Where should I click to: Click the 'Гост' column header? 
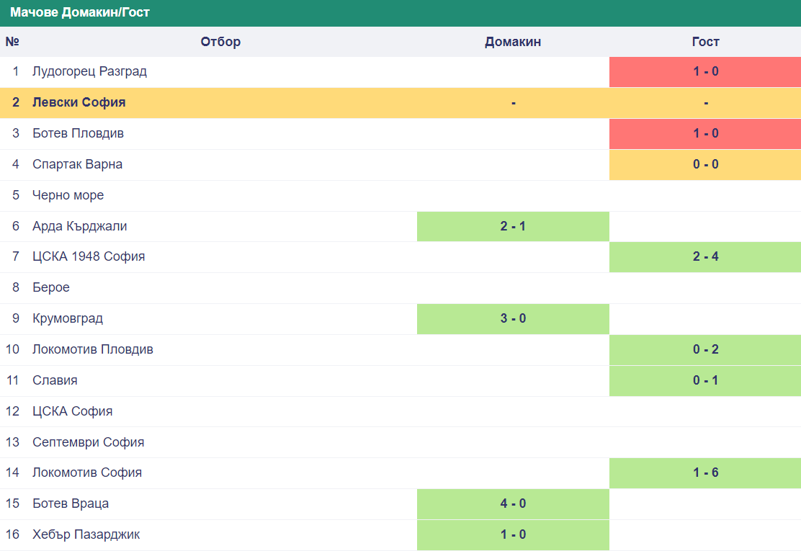705,42
